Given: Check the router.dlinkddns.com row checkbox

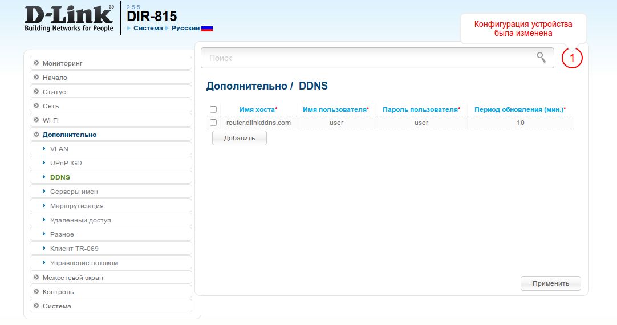Looking at the screenshot, I should click(x=213, y=123).
